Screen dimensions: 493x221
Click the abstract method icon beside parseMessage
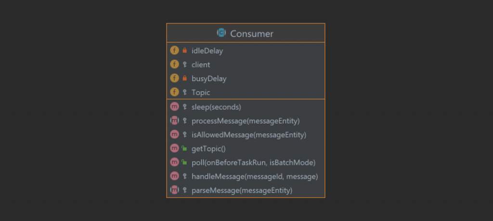tap(174, 190)
